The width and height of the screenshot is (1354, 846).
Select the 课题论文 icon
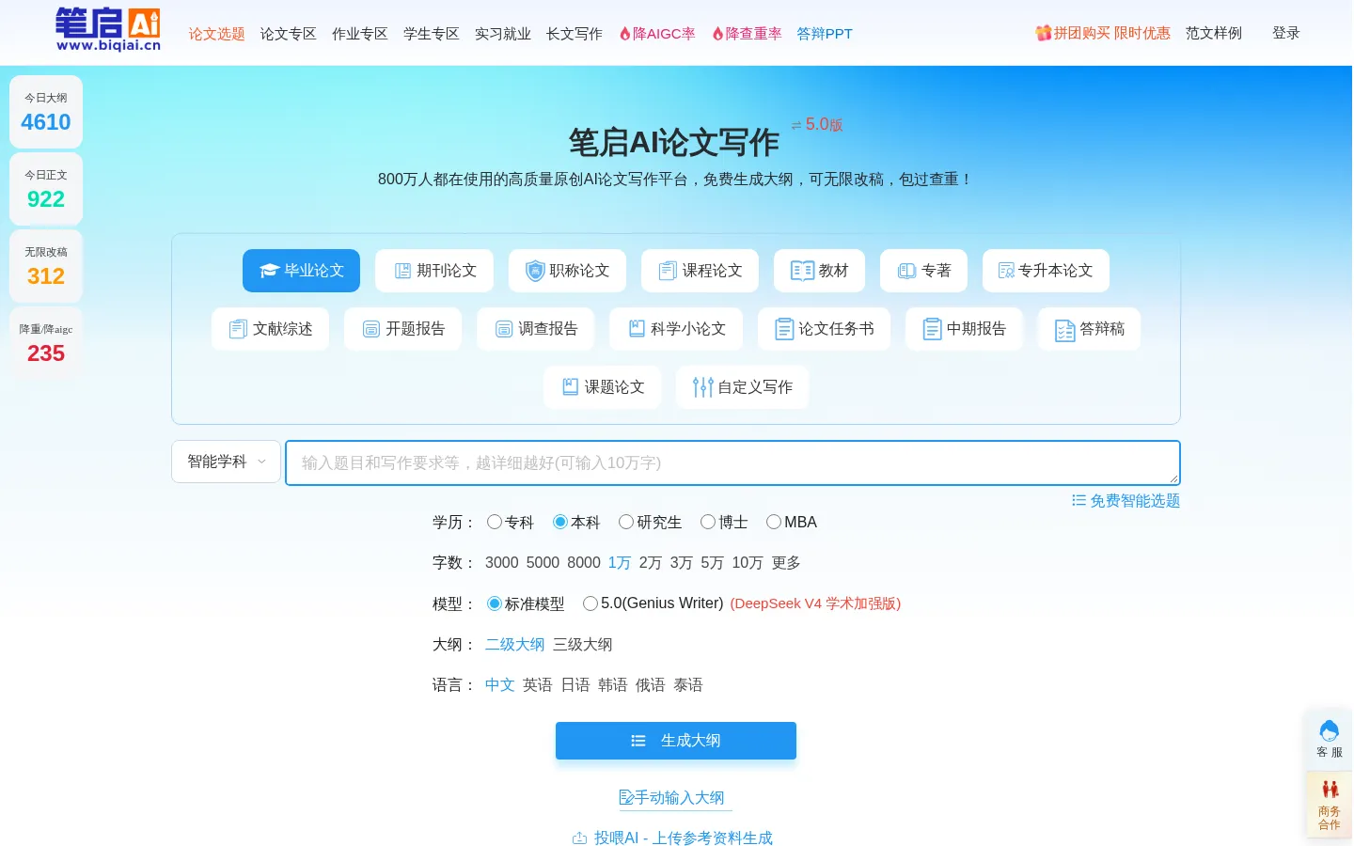pos(570,387)
